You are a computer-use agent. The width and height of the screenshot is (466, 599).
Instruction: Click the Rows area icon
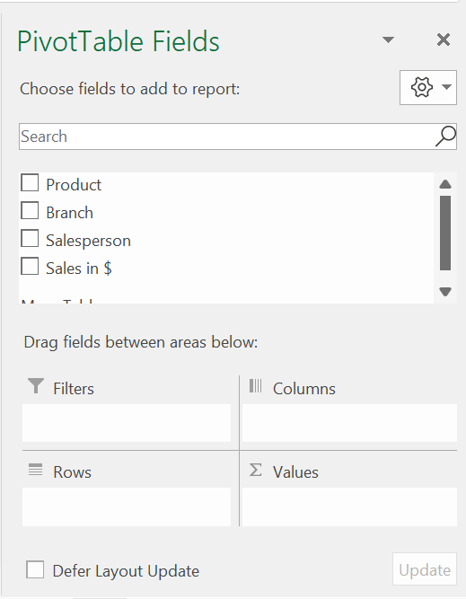pyautogui.click(x=36, y=470)
